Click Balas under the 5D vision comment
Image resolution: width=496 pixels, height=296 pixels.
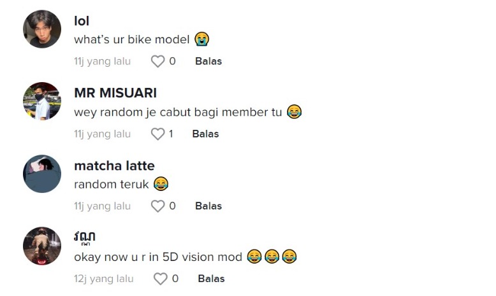(211, 278)
